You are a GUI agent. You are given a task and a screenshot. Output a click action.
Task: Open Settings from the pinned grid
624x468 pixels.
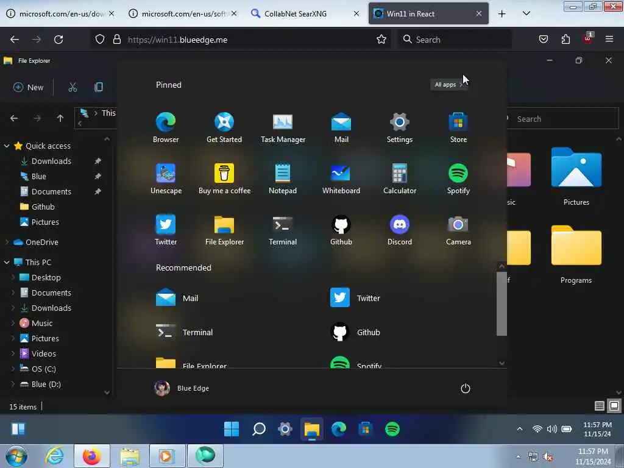tap(400, 128)
